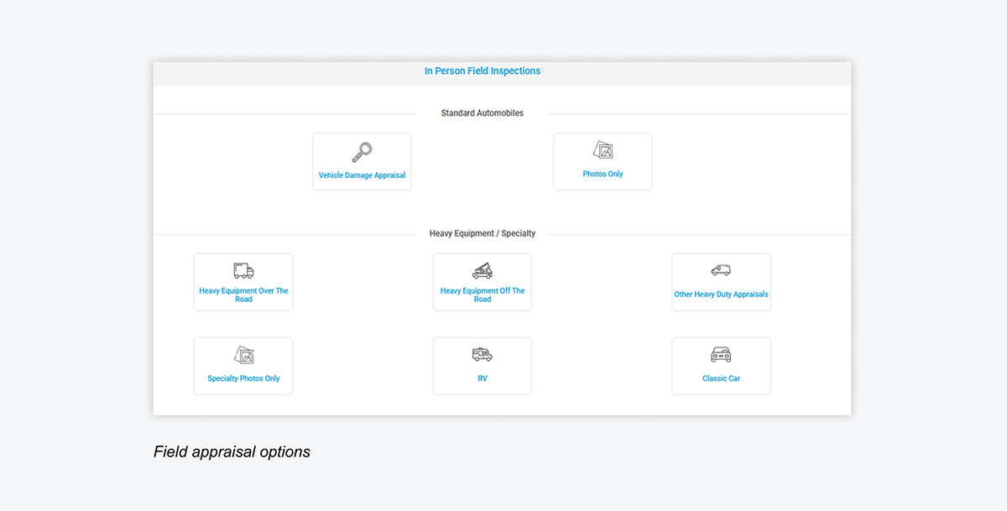Open Heavy Equipment Off The Road text link
The image size is (1007, 511).
click(483, 295)
